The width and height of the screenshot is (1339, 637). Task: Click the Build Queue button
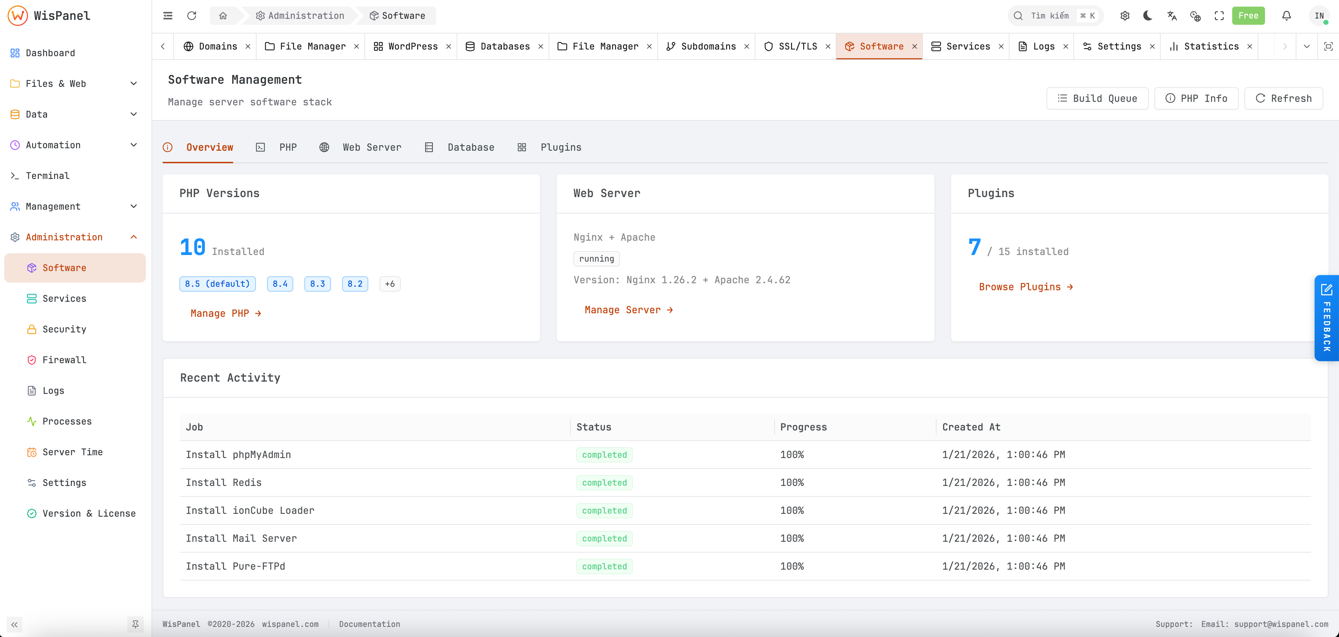(x=1097, y=98)
